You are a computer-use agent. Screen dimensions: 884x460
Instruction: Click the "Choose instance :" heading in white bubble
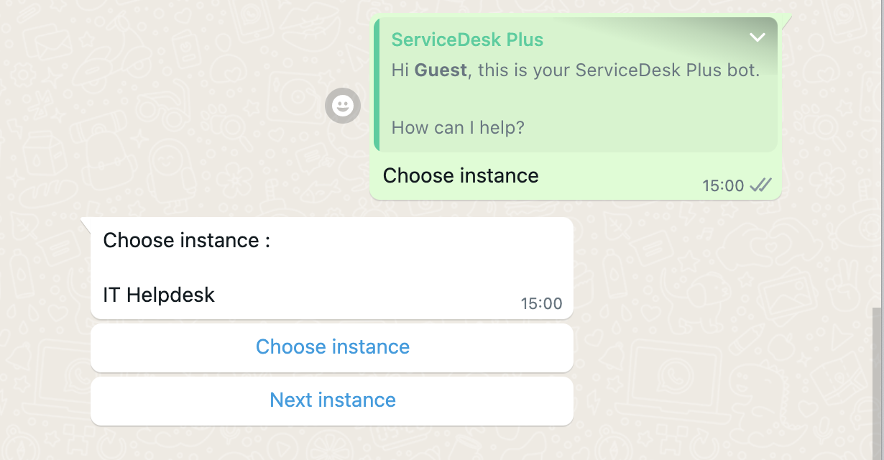pyautogui.click(x=186, y=240)
